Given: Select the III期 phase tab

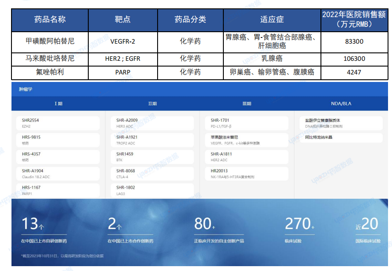Looking at the screenshot, I should (x=247, y=104).
